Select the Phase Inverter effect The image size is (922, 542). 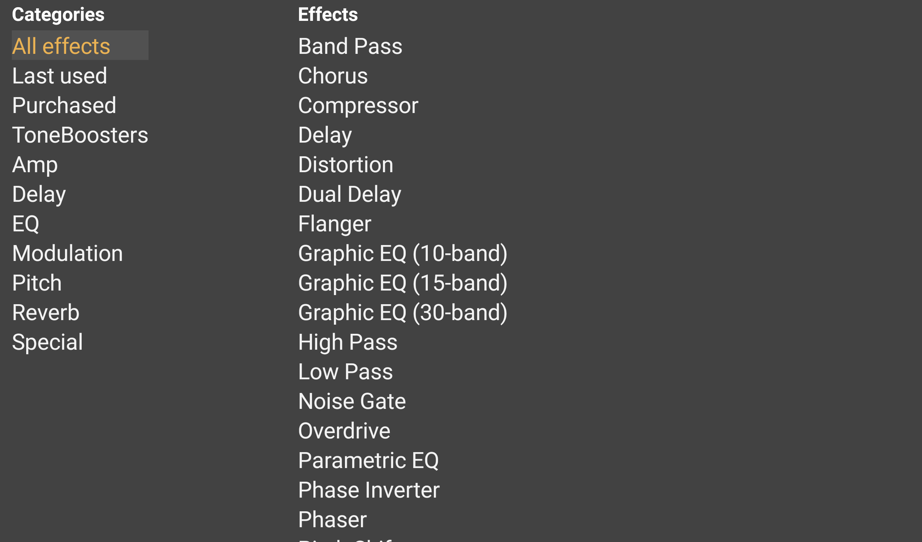coord(369,490)
